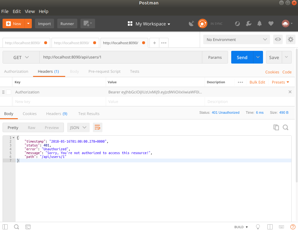Toggle the line wrap icon in response
Image resolution: width=298 pixels, height=231 pixels.
coord(98,127)
